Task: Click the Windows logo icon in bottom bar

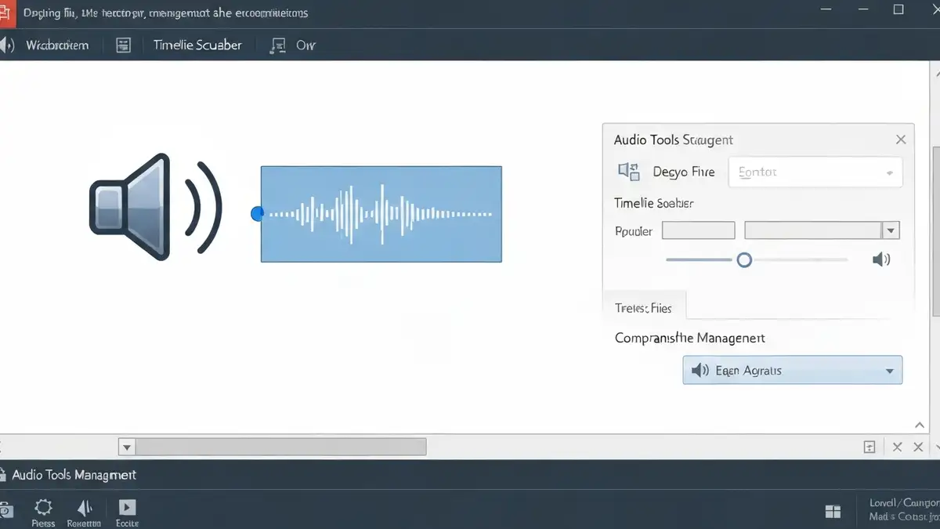Action: [x=833, y=512]
